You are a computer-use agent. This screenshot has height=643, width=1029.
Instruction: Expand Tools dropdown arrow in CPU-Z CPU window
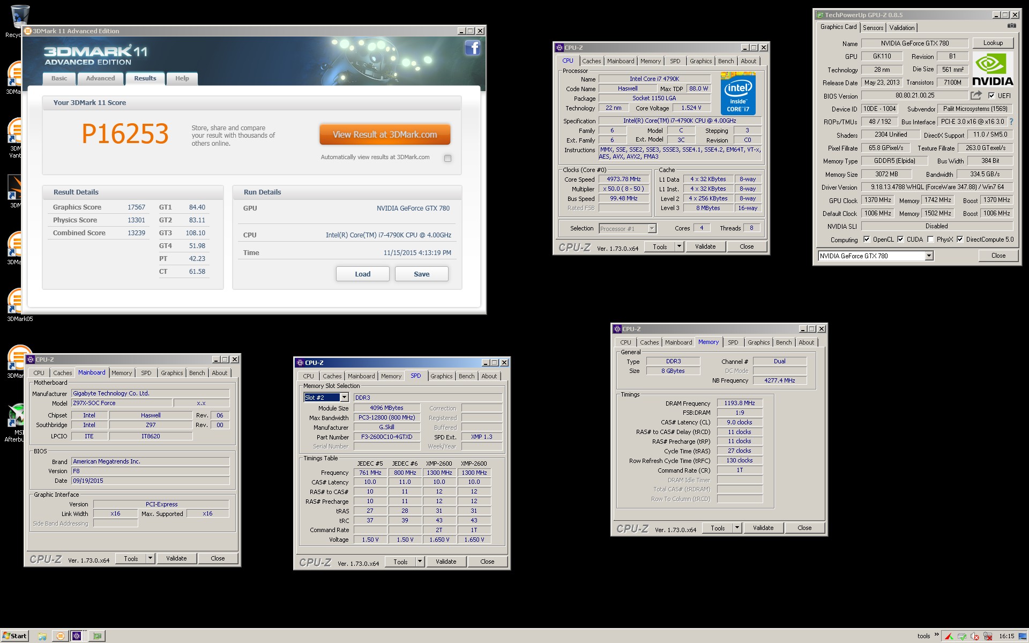(x=679, y=246)
